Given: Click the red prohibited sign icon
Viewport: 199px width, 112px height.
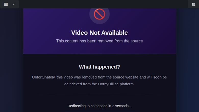Looking at the screenshot, I should click(x=99, y=14).
